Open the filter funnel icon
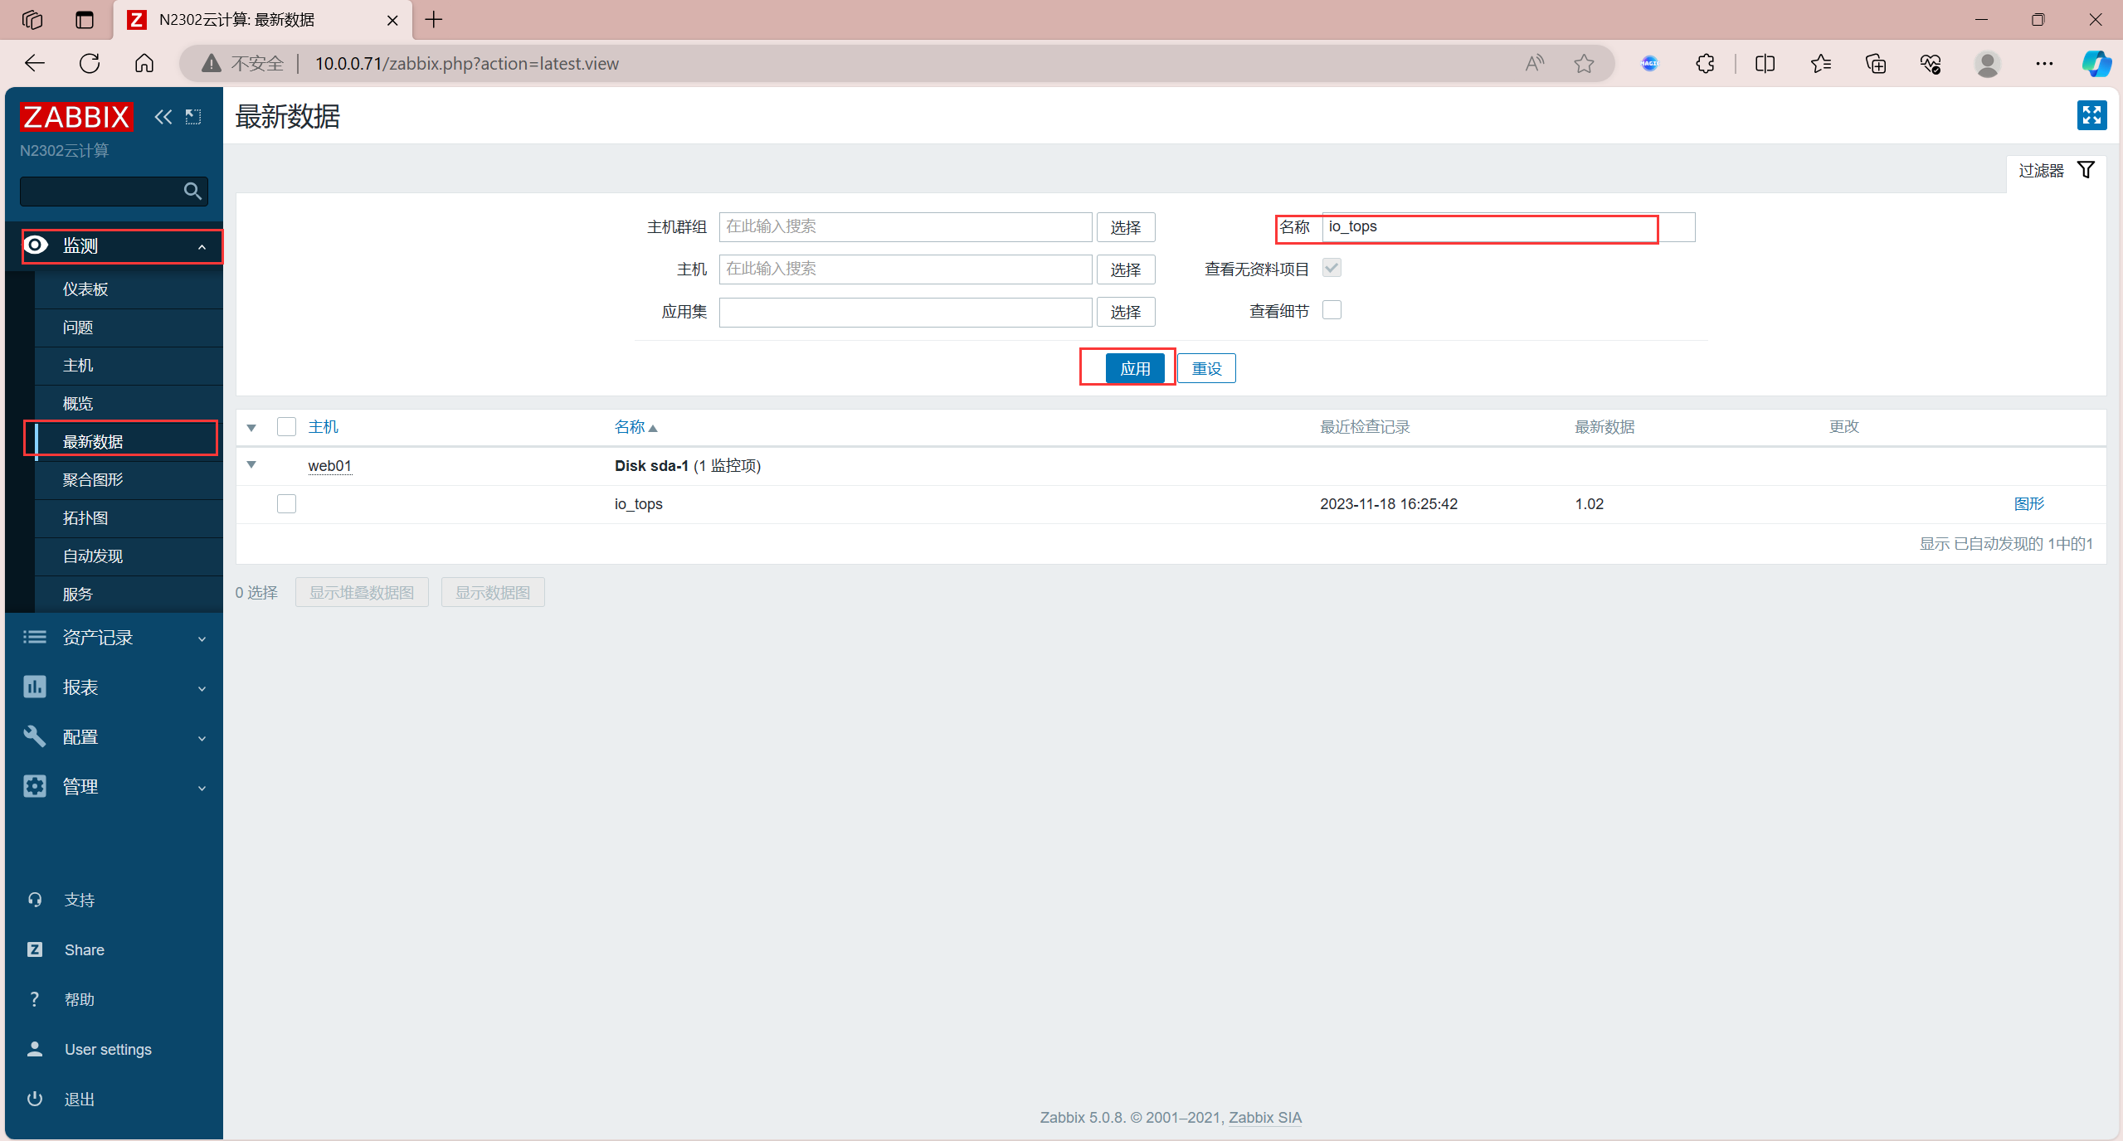The image size is (2123, 1141). (x=2086, y=170)
